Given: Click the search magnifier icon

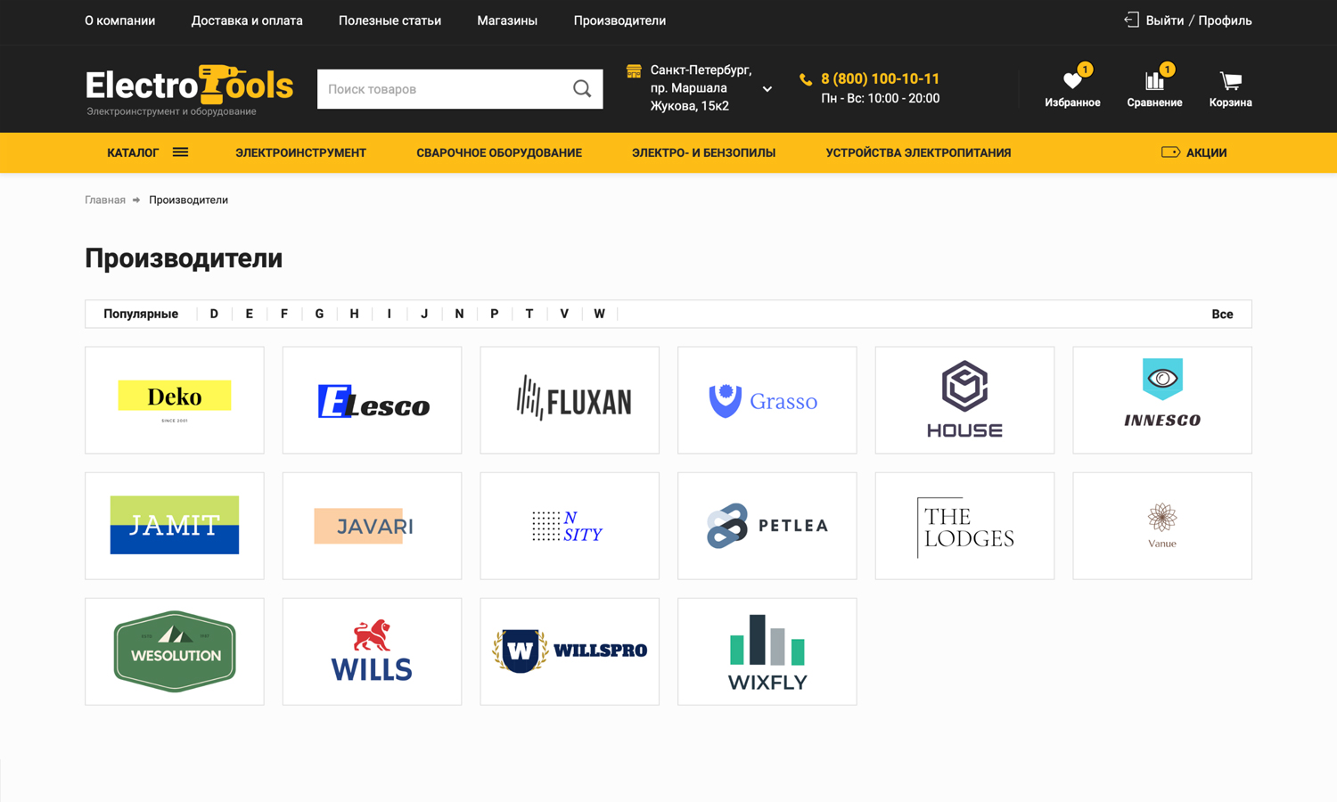Looking at the screenshot, I should click(x=582, y=89).
